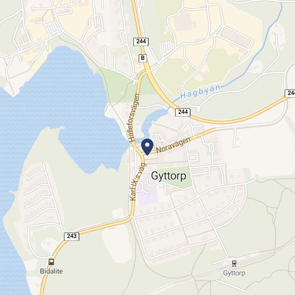Click the 244 shield near Hagbyån
Viewport: 295px width, 295px height.
[183, 112]
